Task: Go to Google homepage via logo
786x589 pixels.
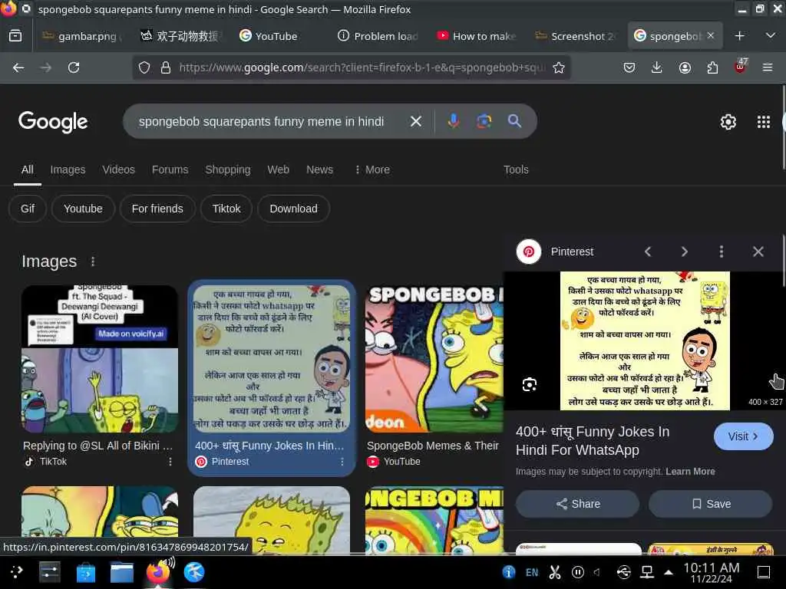Action: tap(53, 122)
